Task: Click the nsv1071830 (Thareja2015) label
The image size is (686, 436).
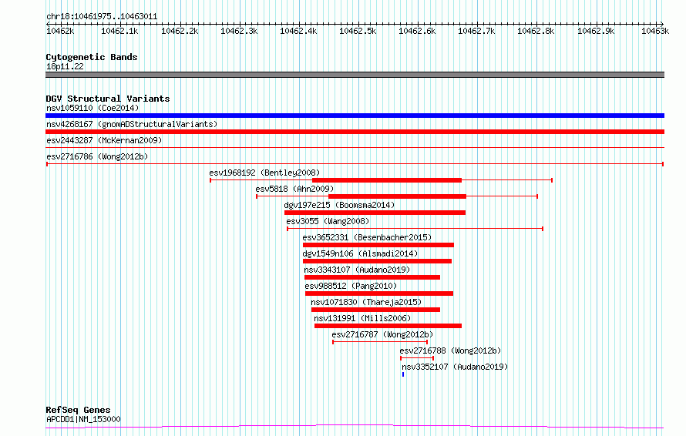Action: (366, 302)
